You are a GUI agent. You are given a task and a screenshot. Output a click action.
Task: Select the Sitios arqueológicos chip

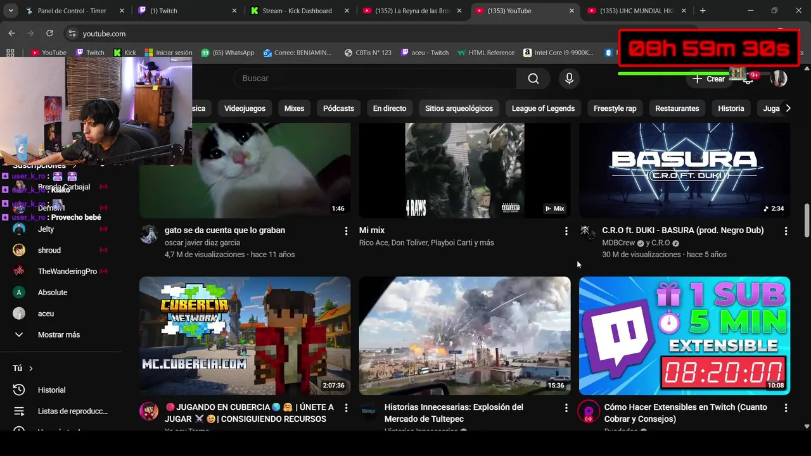tap(459, 108)
